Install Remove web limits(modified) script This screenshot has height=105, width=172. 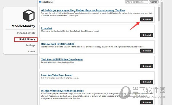[147, 51]
